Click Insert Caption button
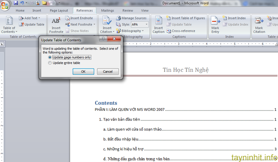The height and width of the screenshot is (162, 278). pos(158,25)
